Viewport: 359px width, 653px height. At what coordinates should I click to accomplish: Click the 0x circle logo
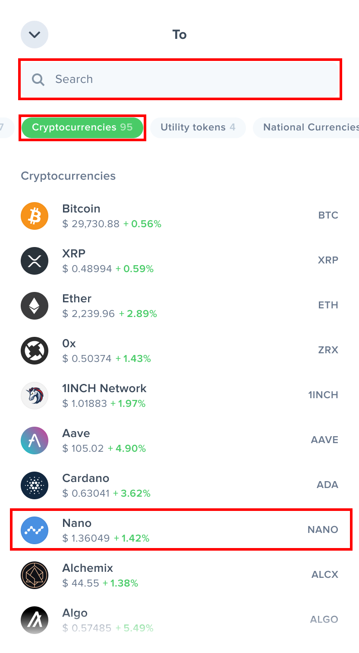(35, 351)
